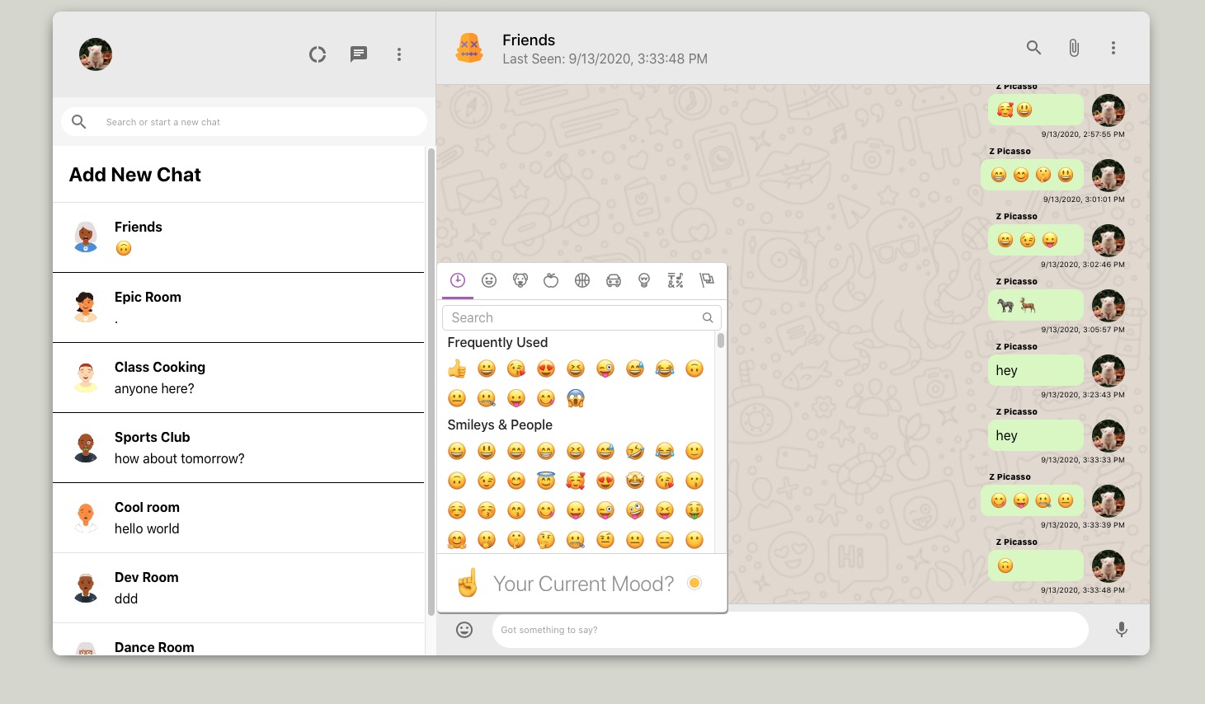
Task: Open the emoji skin tone selector
Action: click(694, 584)
